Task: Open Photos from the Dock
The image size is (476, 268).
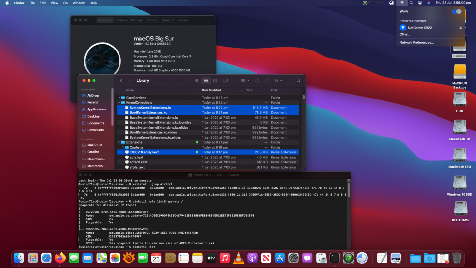Action: click(x=115, y=258)
